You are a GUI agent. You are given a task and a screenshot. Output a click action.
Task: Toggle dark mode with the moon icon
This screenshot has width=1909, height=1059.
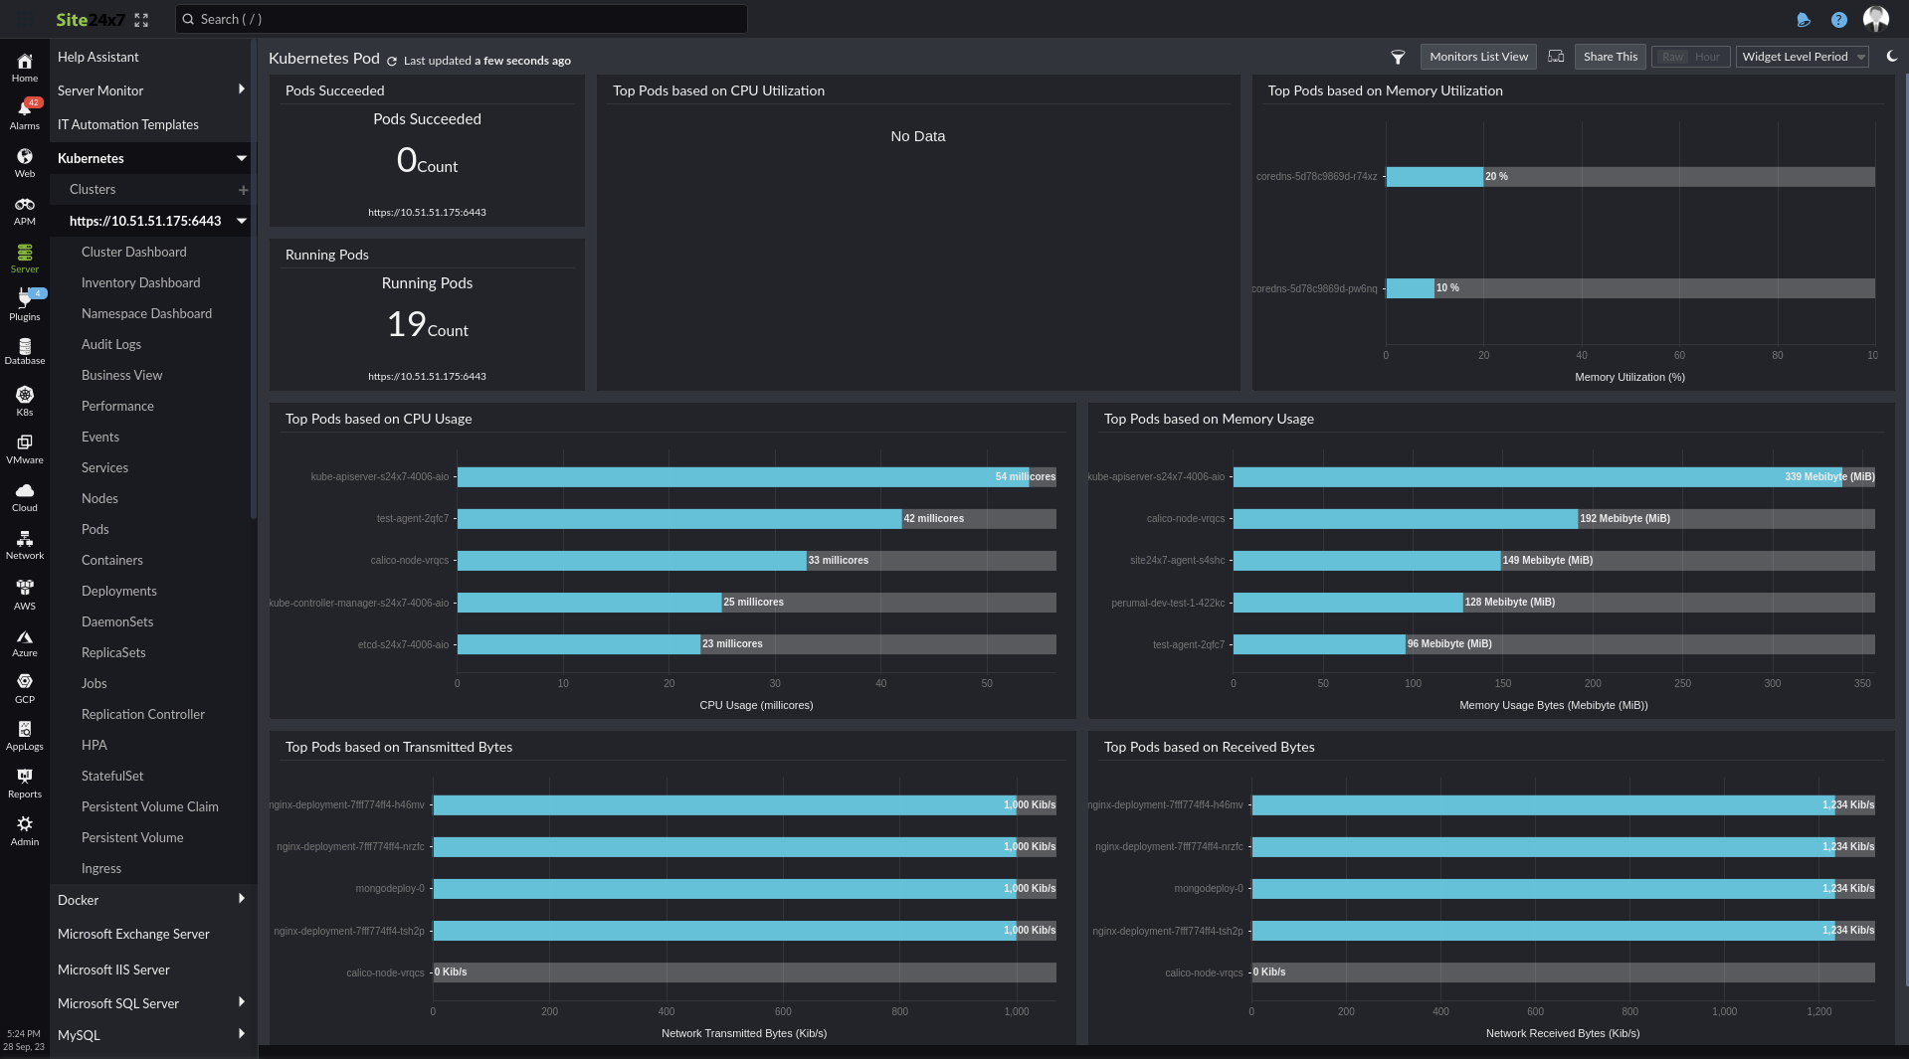[x=1892, y=57]
